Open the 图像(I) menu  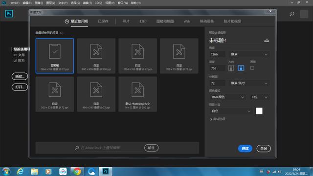39,3
